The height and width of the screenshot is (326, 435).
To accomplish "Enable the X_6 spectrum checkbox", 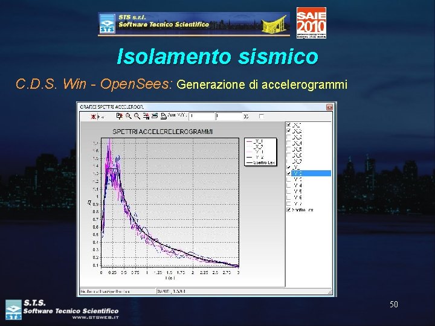I will coord(289,155).
